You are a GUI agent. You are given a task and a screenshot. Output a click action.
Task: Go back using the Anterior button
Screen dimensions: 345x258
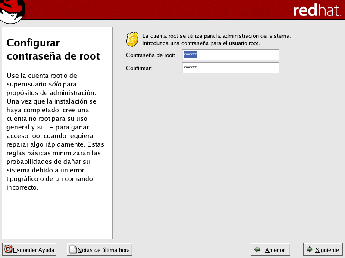pyautogui.click(x=270, y=249)
